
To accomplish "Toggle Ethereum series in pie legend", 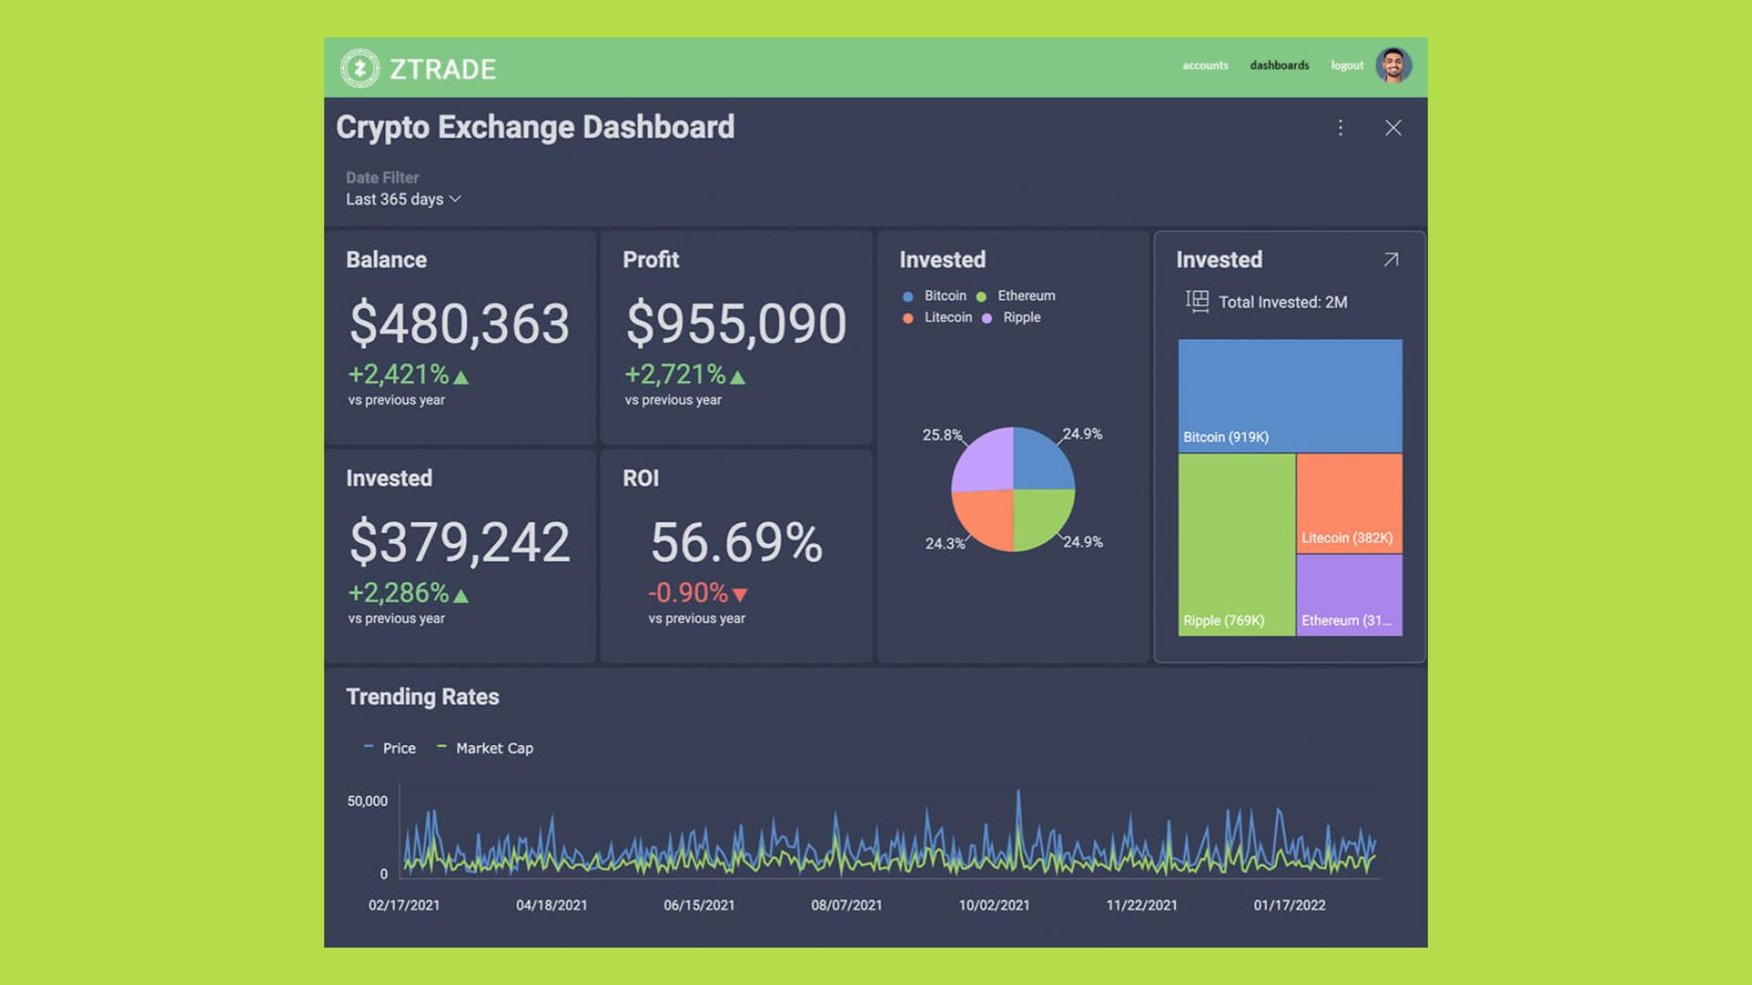I will [x=1016, y=296].
